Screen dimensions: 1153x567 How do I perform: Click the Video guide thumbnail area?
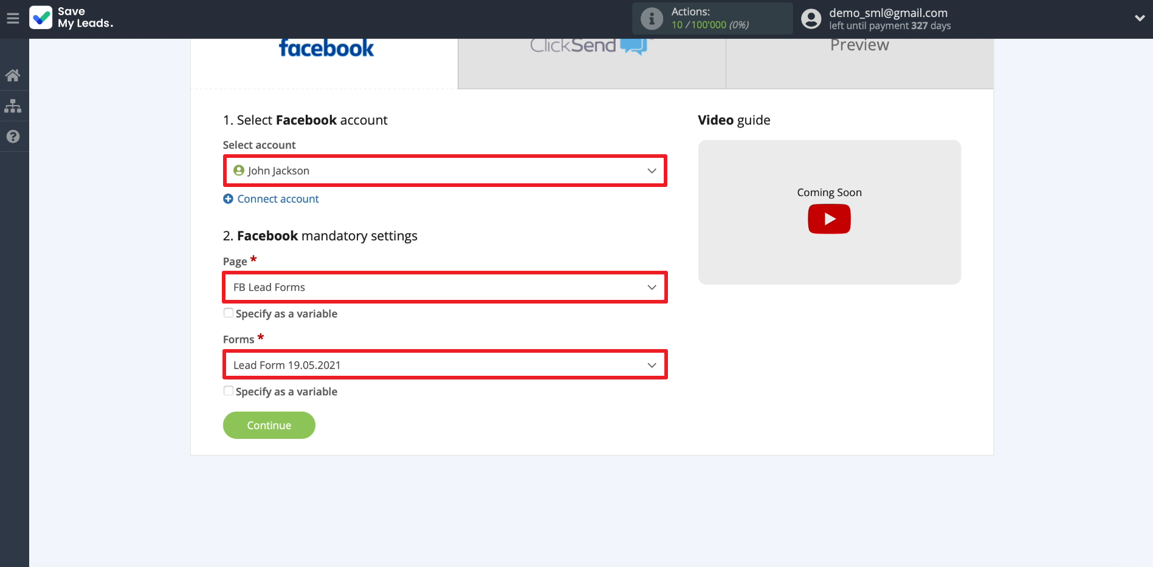[829, 212]
